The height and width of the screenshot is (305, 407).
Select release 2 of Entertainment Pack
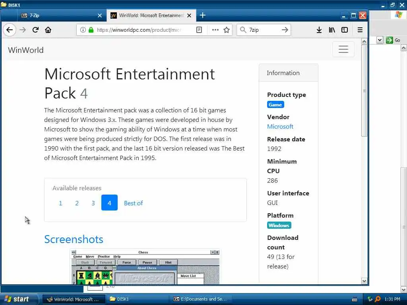[77, 203]
